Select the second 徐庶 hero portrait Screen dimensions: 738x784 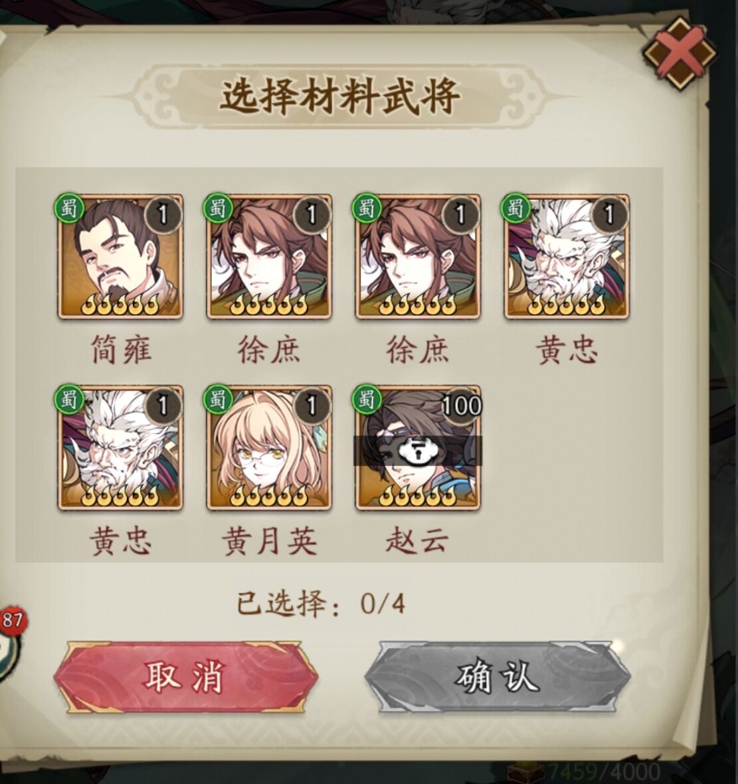417,257
